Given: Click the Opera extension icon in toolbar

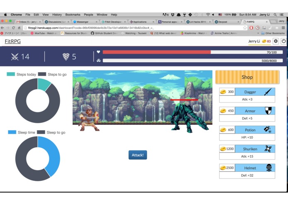Looking at the screenshot, I should point(251,28).
